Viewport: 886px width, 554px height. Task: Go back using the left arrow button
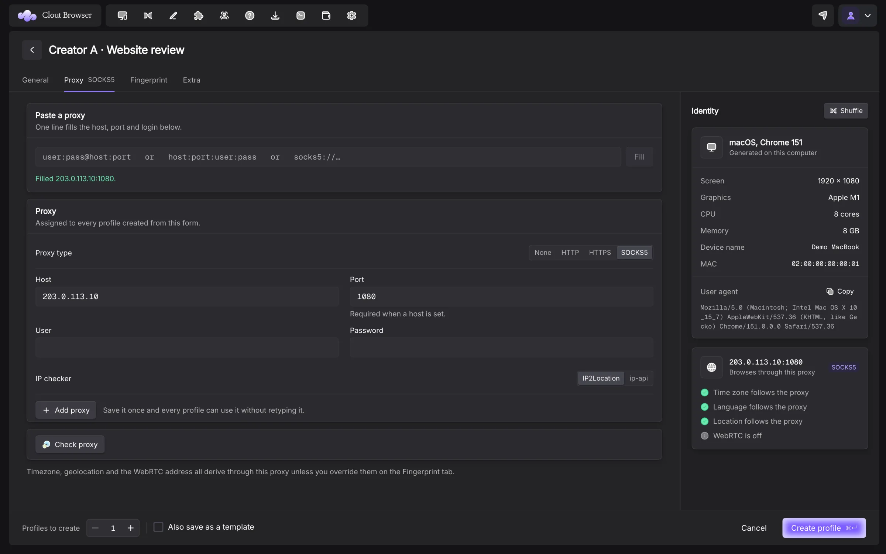pos(32,50)
